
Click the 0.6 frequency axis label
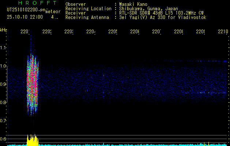pyautogui.click(x=3, y=139)
